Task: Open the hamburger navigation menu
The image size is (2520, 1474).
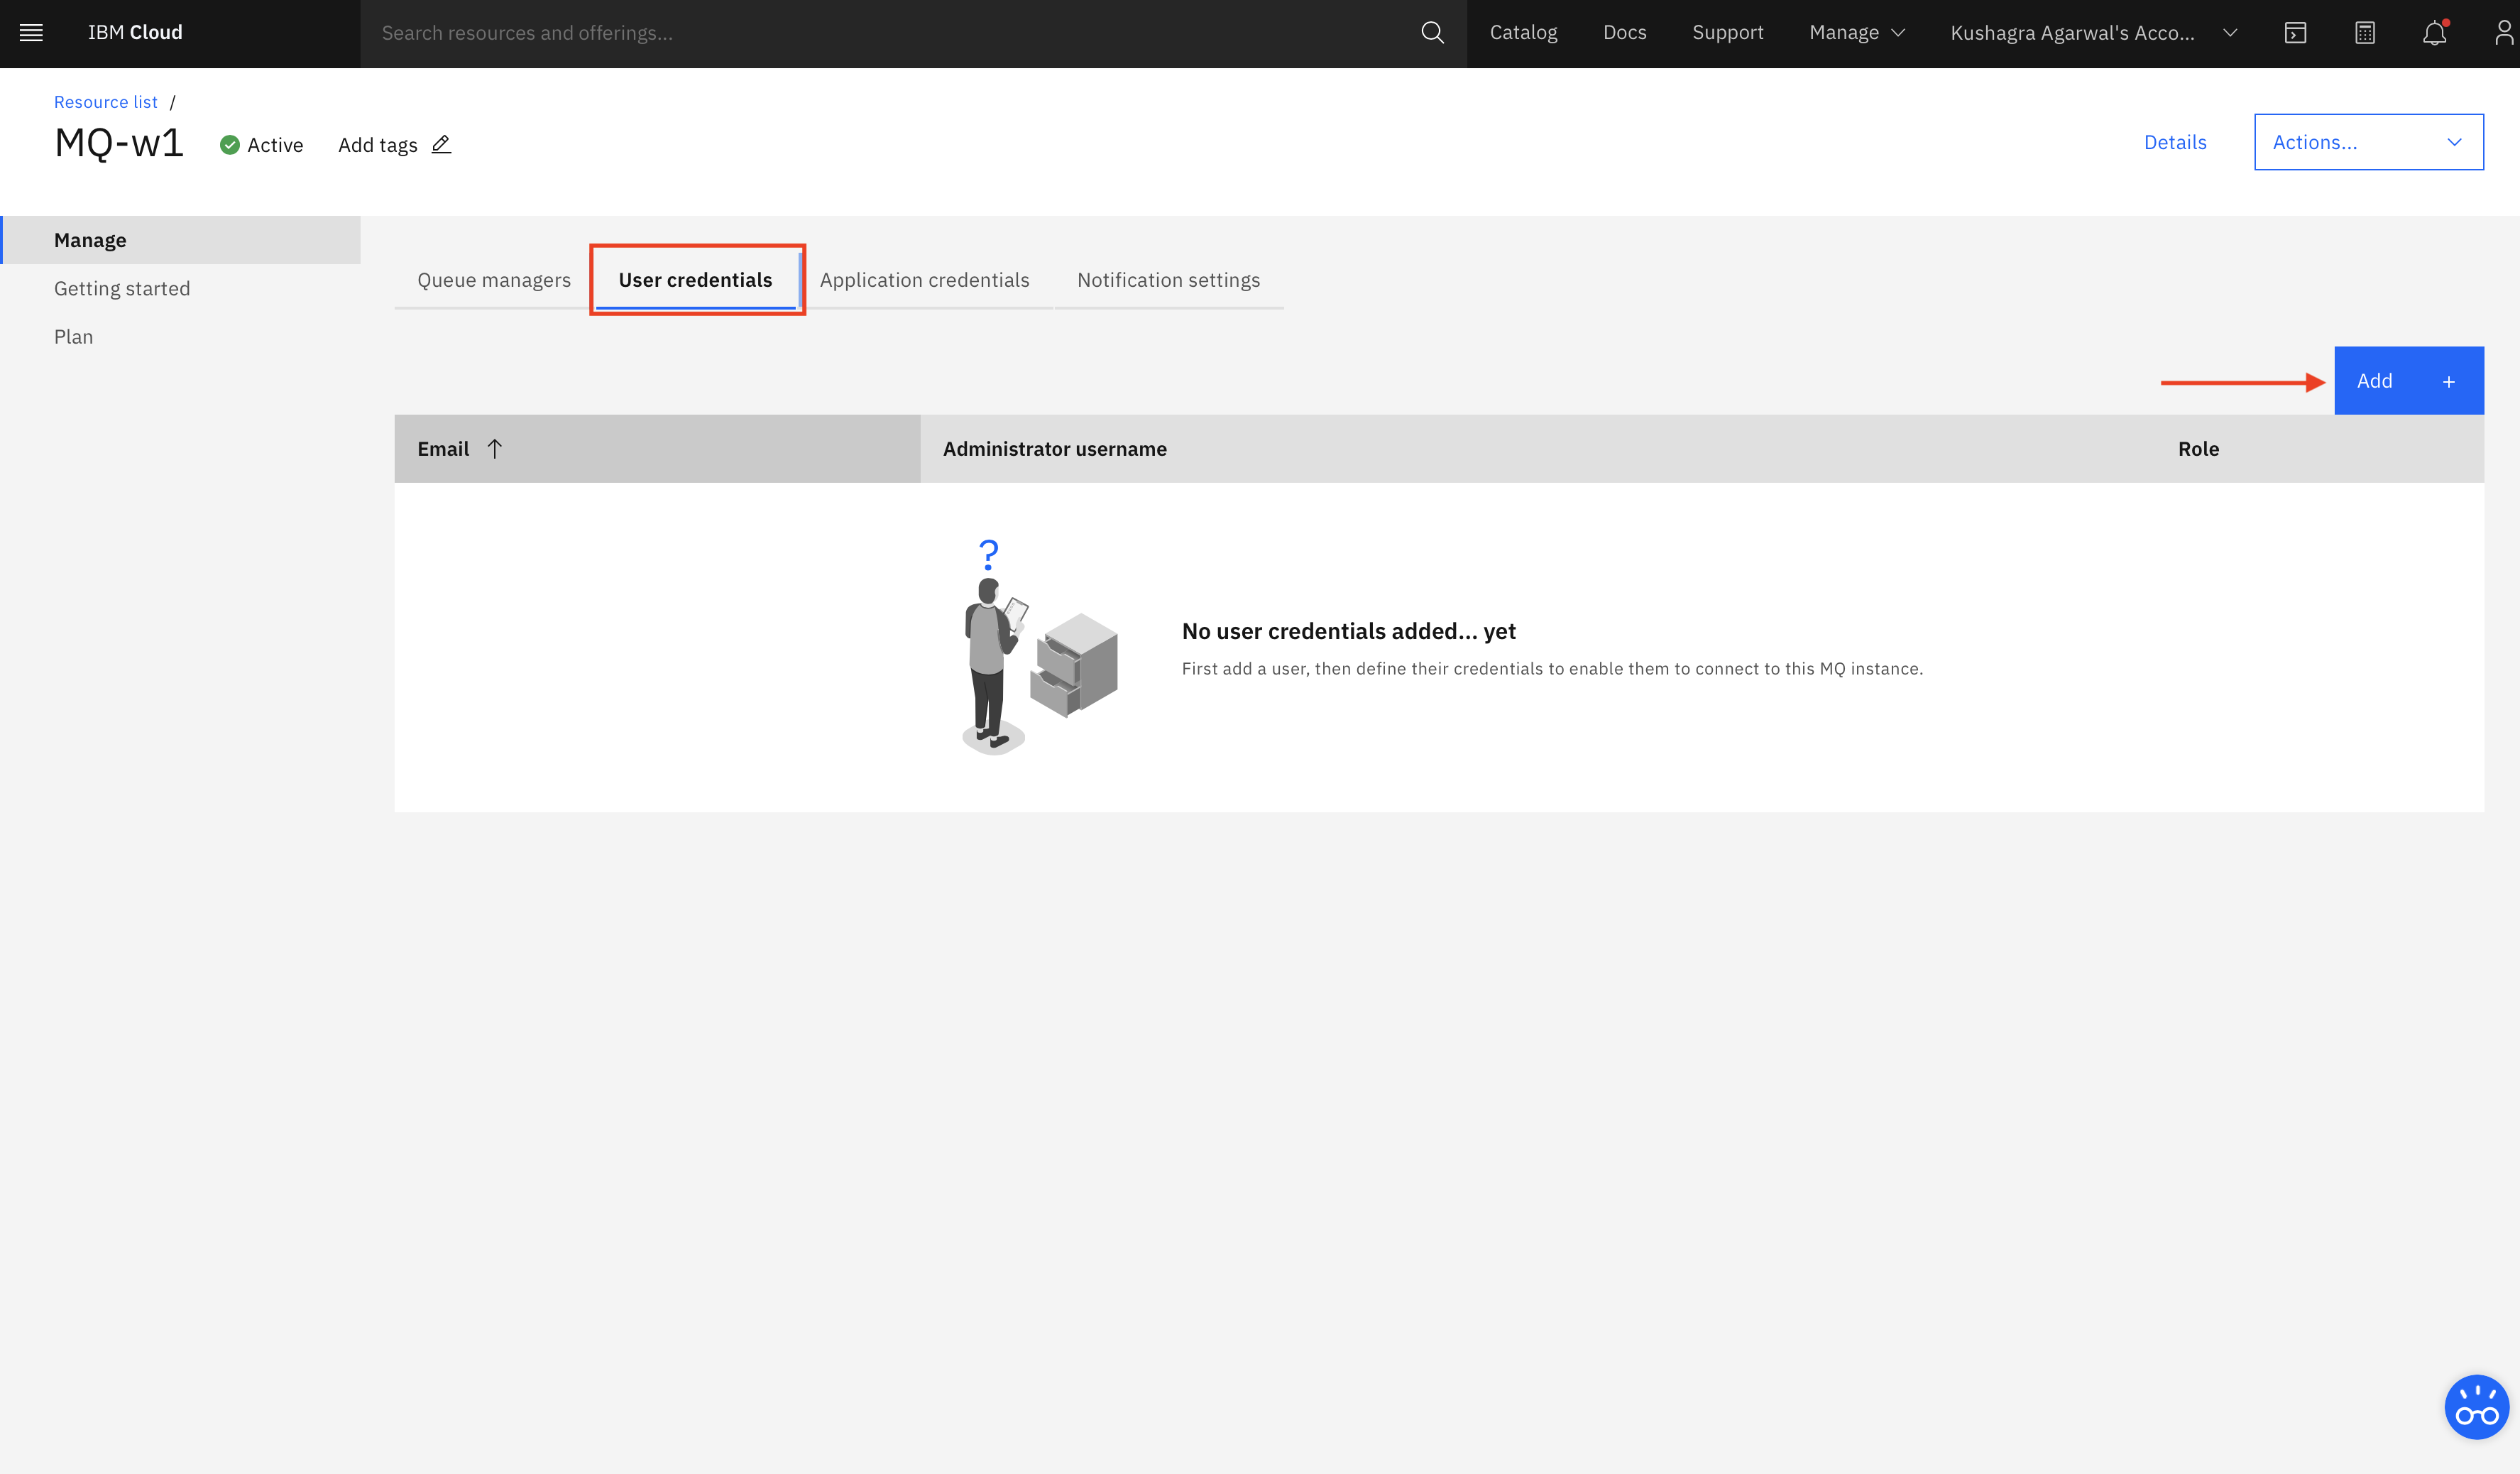Action: [x=31, y=32]
